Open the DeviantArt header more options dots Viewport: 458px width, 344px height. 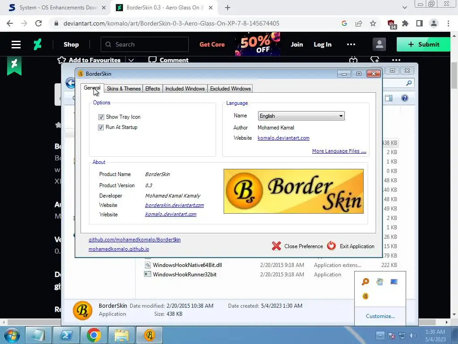click(x=351, y=44)
